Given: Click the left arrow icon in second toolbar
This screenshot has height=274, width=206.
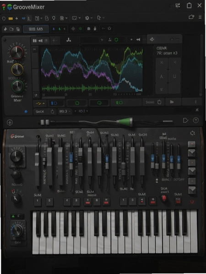Looking at the screenshot, I should pos(103,28).
